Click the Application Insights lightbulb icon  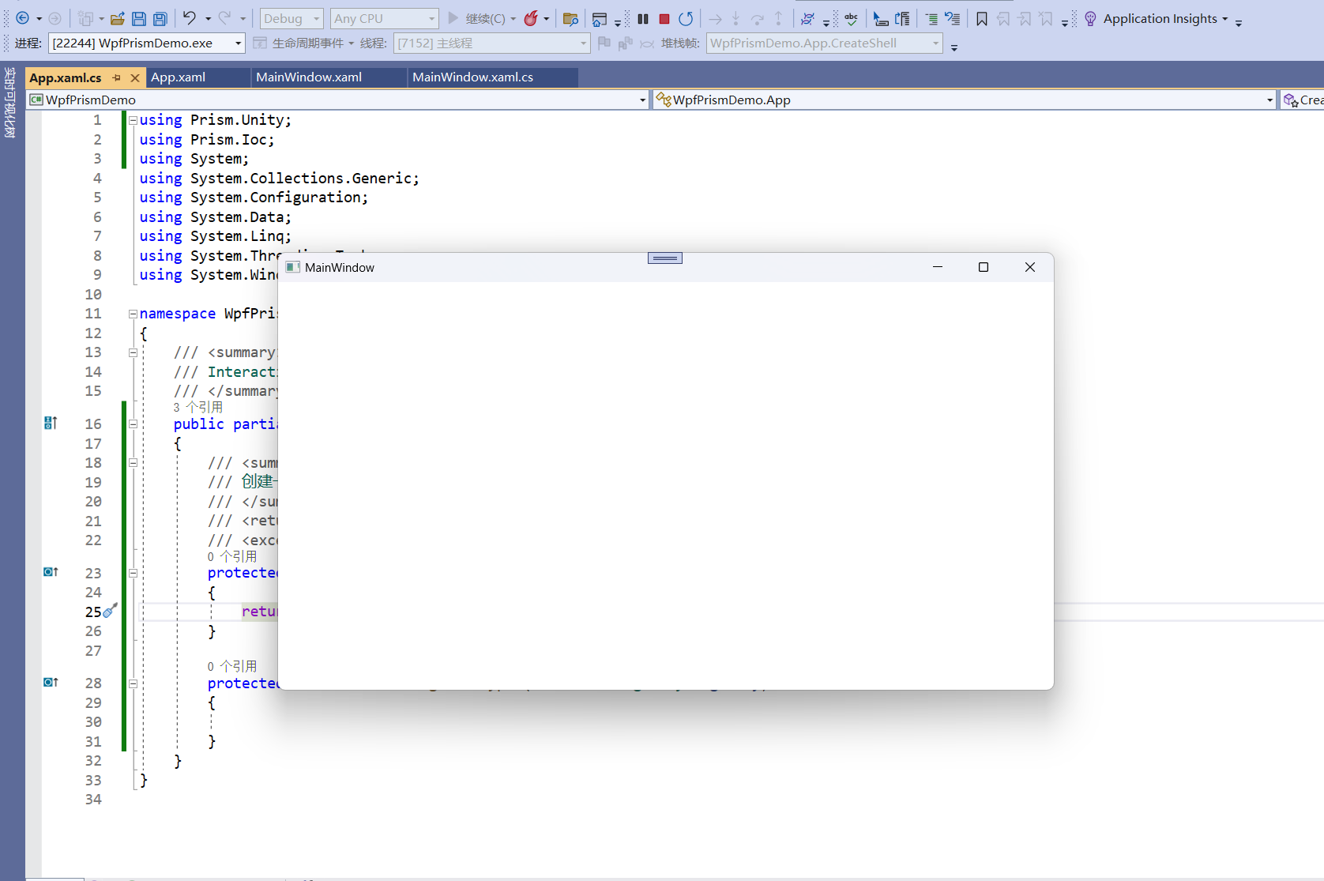click(x=1090, y=19)
